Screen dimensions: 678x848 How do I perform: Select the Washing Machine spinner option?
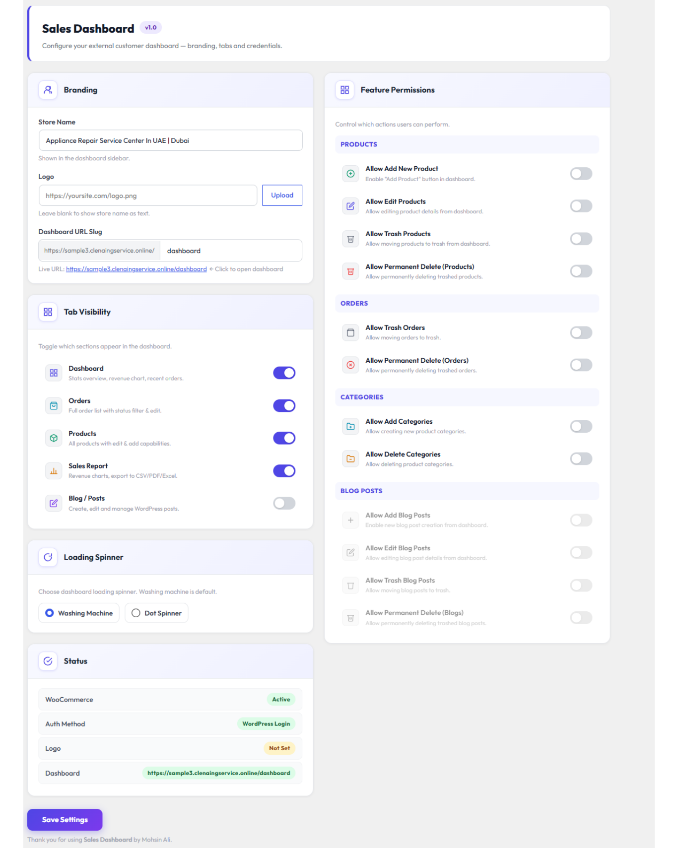79,613
